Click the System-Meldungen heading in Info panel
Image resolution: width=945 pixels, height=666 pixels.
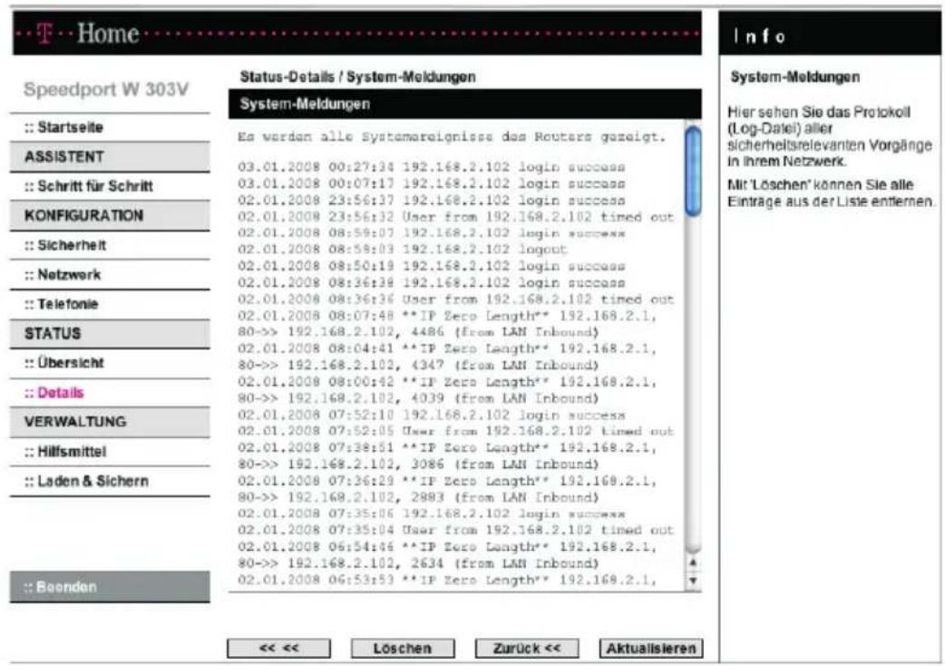click(795, 77)
